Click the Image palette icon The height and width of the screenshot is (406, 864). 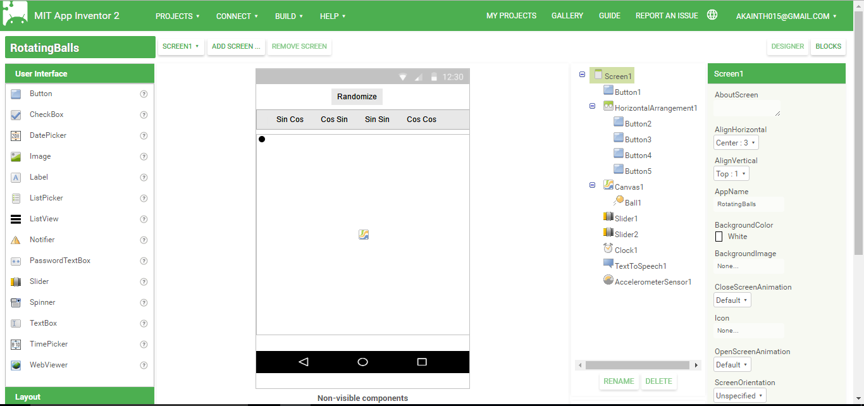coord(16,156)
